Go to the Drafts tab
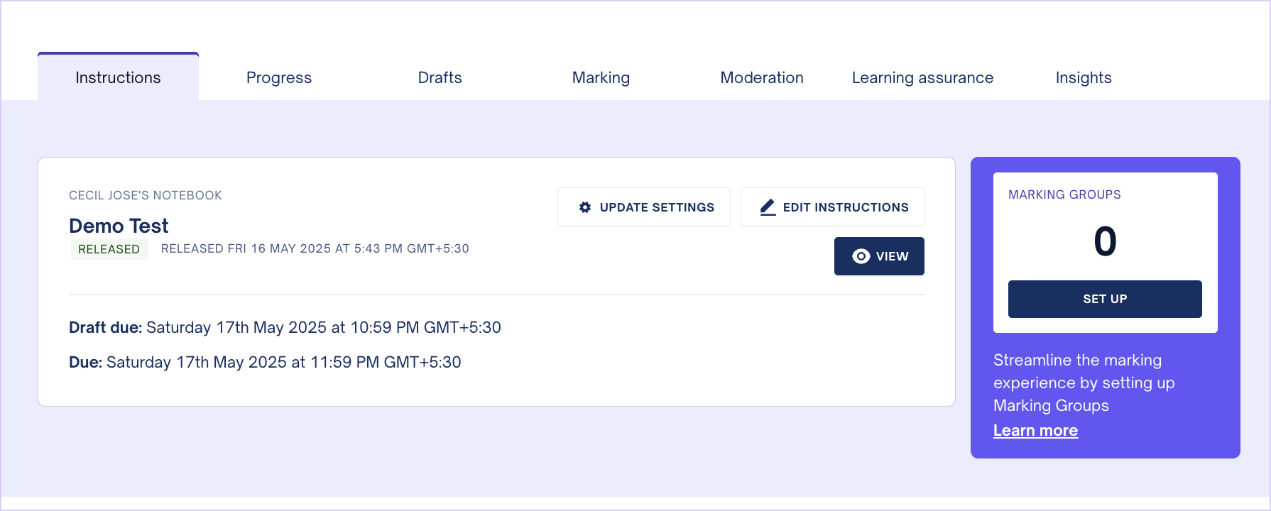Image resolution: width=1271 pixels, height=511 pixels. coord(440,77)
